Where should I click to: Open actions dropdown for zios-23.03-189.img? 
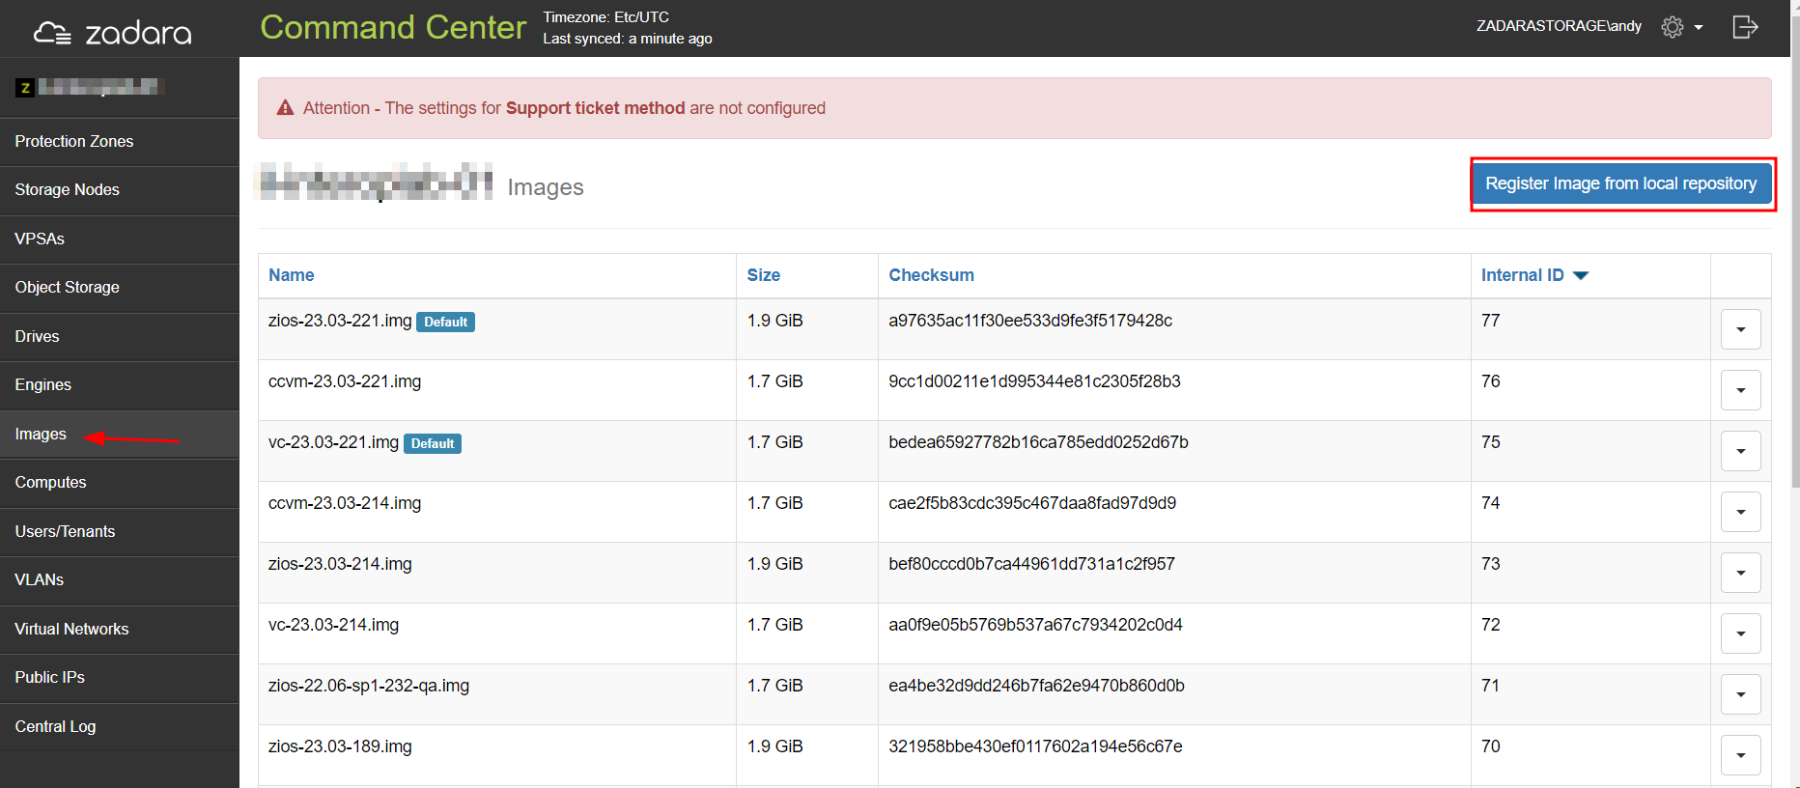1740,755
